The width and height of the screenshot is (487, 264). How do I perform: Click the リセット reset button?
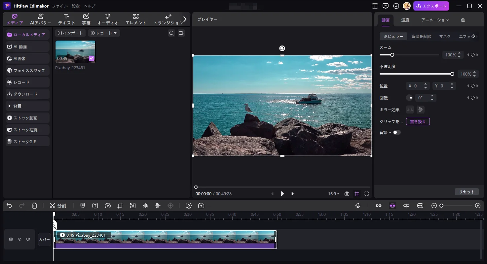point(467,192)
